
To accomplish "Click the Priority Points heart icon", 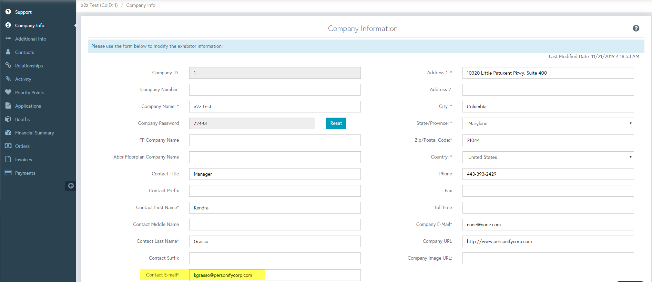I will 8,92.
